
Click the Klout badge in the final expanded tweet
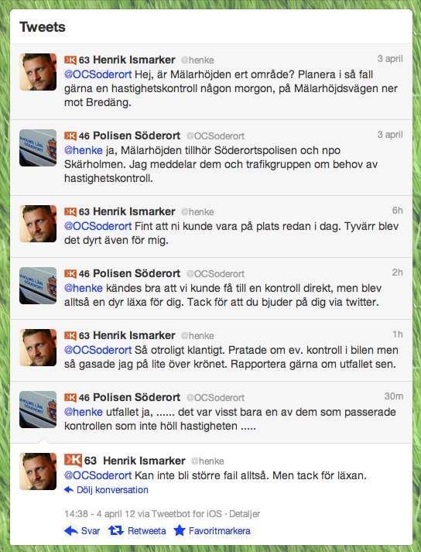pyautogui.click(x=74, y=460)
